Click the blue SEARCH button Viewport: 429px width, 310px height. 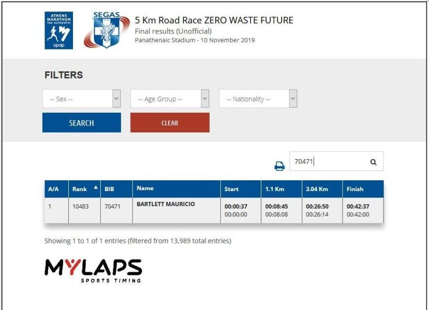point(82,122)
